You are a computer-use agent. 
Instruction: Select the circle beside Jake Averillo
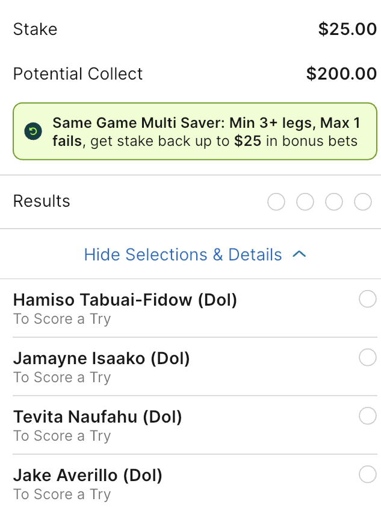point(367,474)
